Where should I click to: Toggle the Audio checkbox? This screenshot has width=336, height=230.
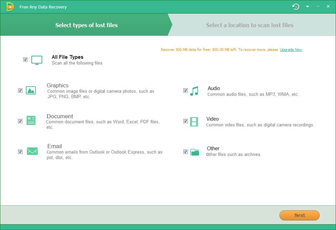pos(186,91)
